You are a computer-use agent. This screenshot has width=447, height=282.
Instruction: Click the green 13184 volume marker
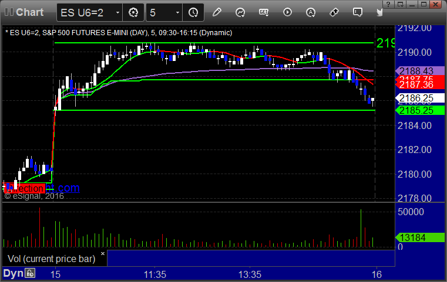[x=419, y=237]
